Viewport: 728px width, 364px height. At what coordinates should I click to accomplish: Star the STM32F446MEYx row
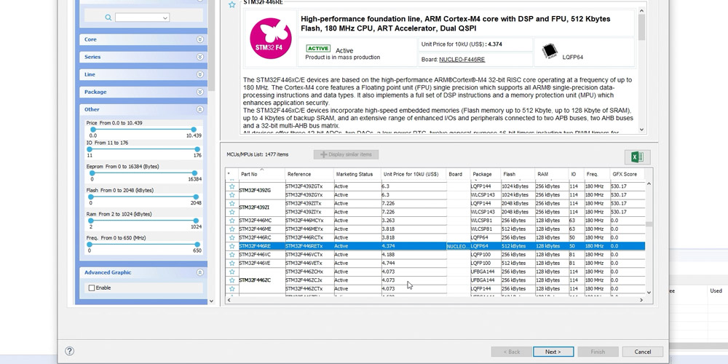point(232,229)
